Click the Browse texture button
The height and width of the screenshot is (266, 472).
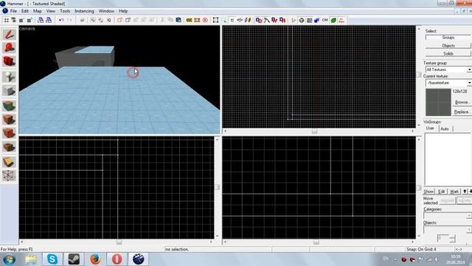462,102
